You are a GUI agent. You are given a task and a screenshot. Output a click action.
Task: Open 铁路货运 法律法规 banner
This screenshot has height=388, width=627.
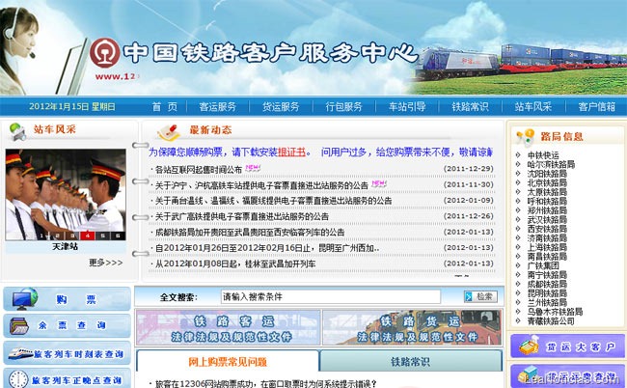(x=412, y=327)
